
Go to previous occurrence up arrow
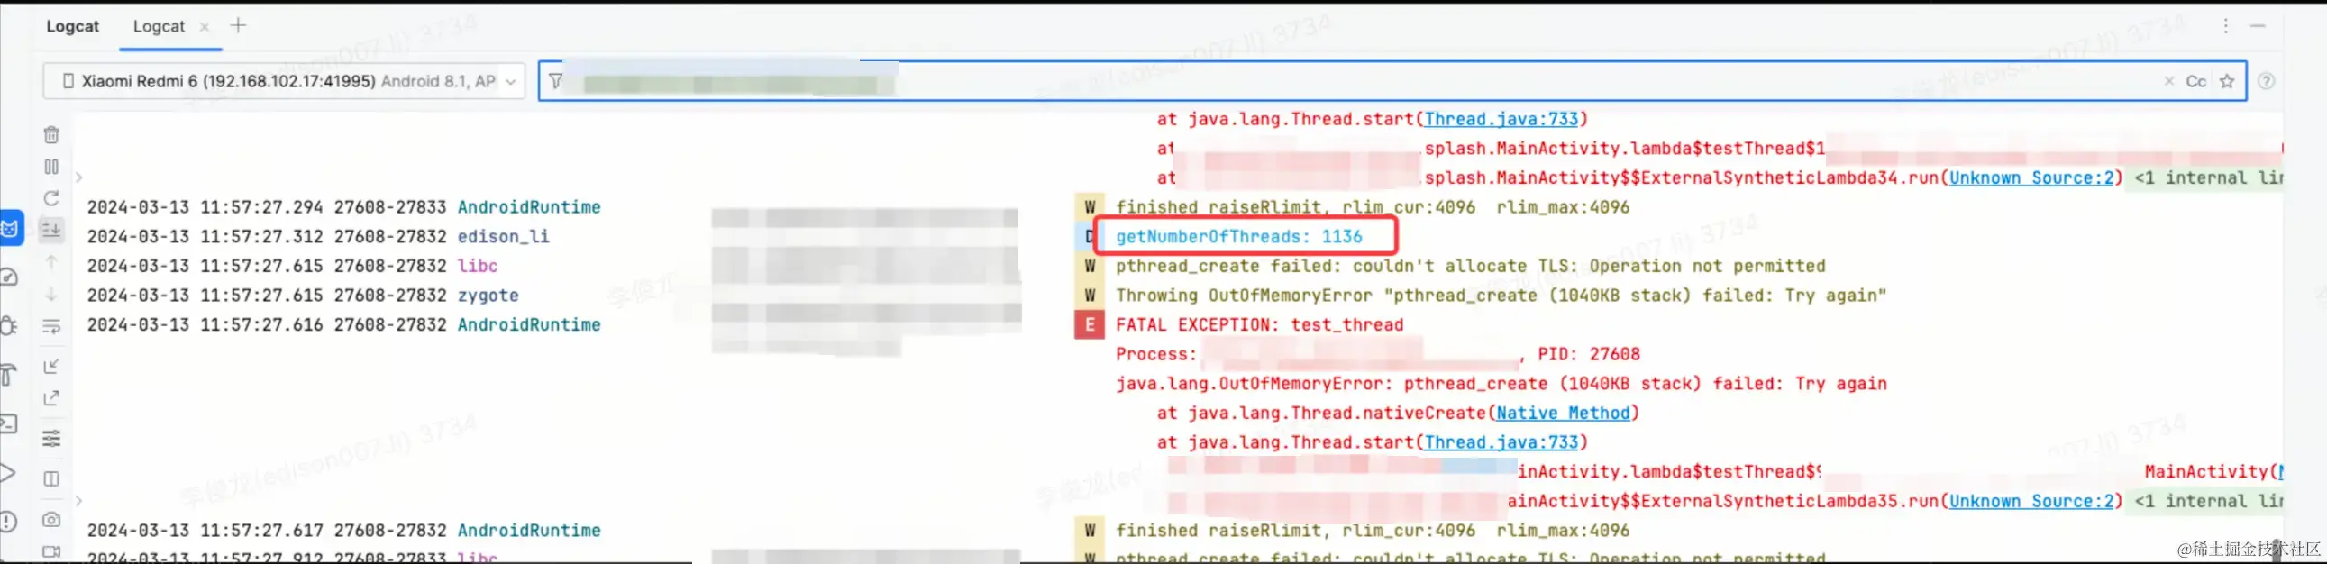point(51,262)
